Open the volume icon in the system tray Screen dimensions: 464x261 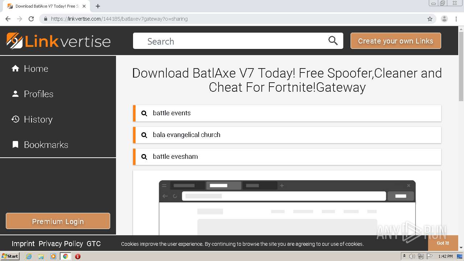click(x=412, y=256)
